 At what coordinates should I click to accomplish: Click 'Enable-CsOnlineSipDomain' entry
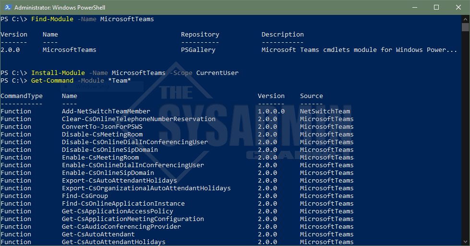(108, 173)
